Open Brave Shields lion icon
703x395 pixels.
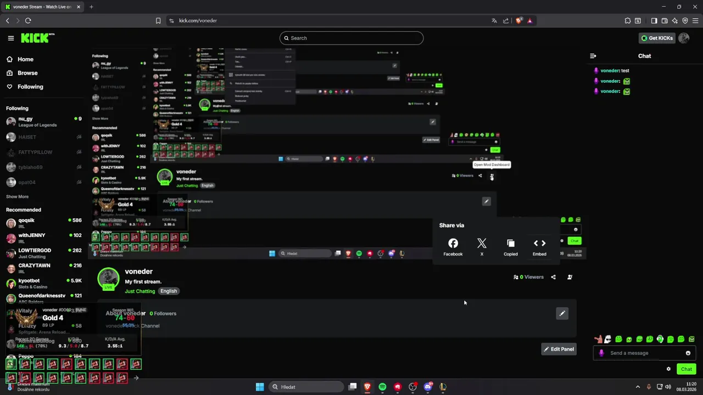click(518, 20)
